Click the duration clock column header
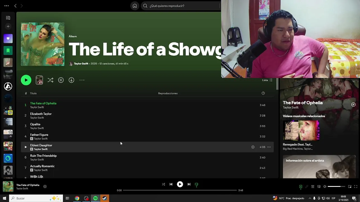 coord(263,93)
